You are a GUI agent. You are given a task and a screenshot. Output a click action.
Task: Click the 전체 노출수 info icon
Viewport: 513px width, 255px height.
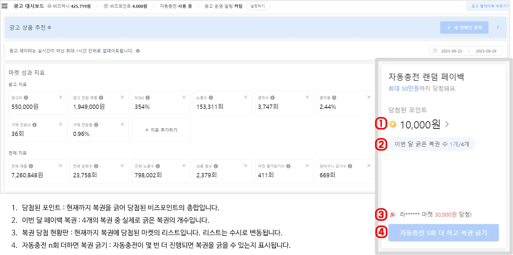158,166
